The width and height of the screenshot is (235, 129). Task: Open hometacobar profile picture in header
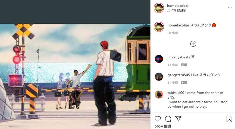pos(159,8)
